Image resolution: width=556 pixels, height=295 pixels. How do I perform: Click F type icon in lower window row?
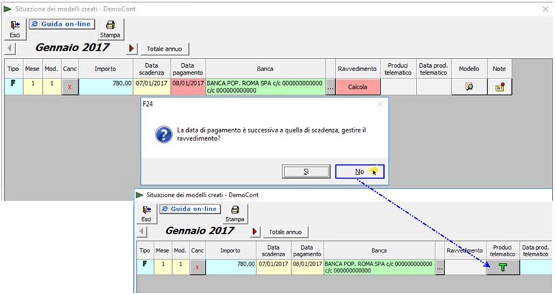point(145,264)
